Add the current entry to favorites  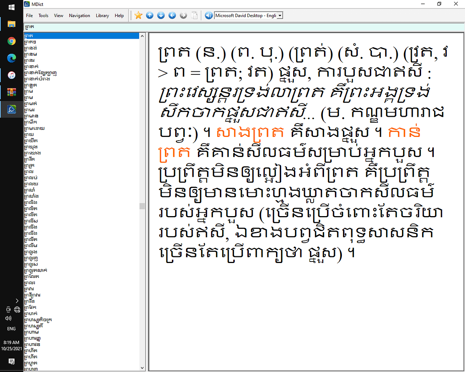(138, 15)
